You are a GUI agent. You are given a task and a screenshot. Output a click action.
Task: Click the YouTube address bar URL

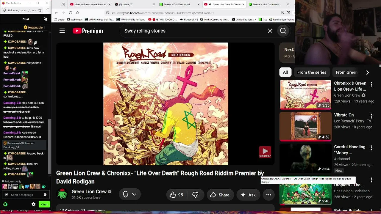coord(165,13)
